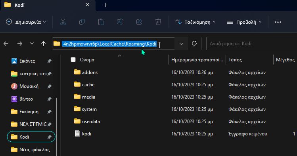Select the addons folder name
Viewport: 297px width, 156px height.
click(x=90, y=72)
